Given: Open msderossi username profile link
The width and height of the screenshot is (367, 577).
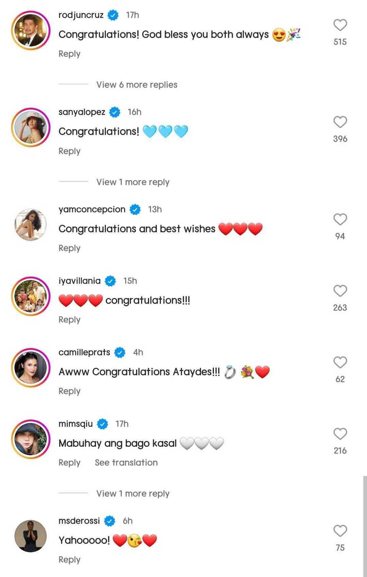Looking at the screenshot, I should point(79,521).
